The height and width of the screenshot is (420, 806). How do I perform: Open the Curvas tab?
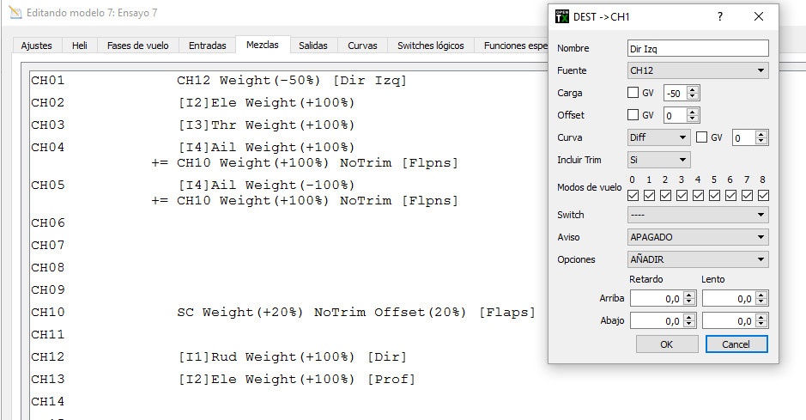362,46
